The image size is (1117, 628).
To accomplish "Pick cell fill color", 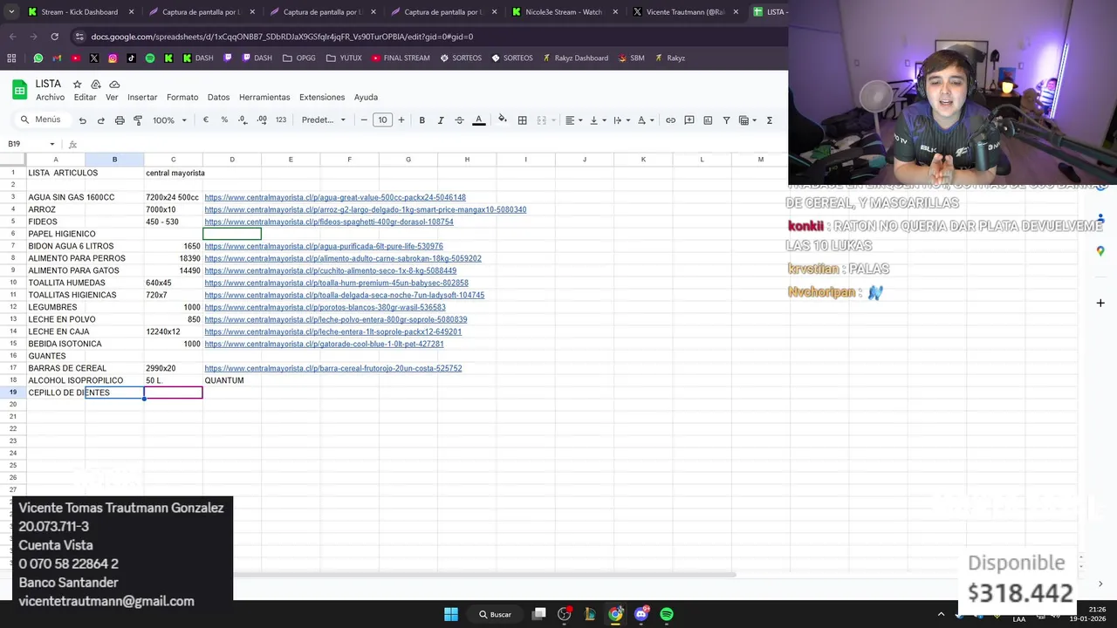I will click(x=502, y=120).
